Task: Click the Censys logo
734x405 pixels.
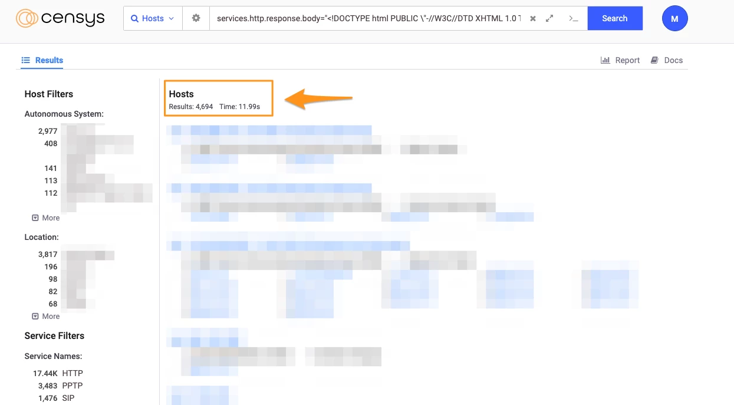Action: point(60,18)
